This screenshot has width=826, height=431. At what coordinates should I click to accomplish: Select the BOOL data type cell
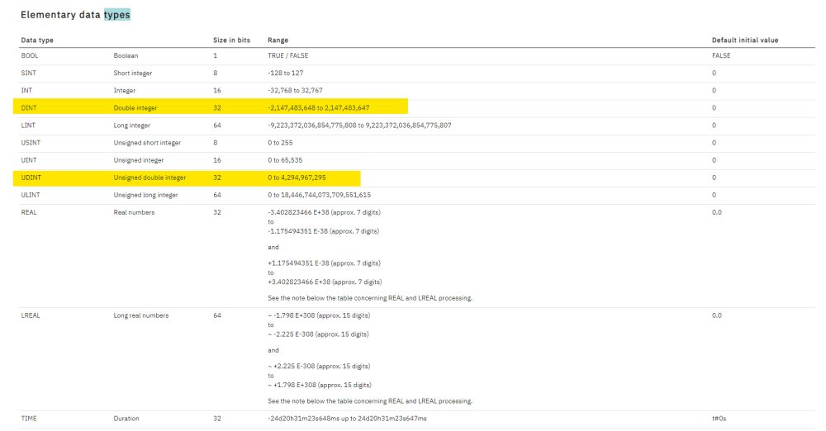[29, 55]
